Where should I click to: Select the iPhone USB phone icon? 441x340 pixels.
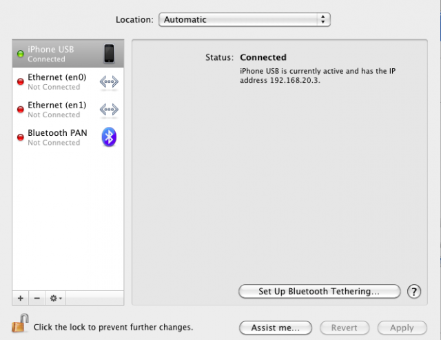[x=109, y=54]
